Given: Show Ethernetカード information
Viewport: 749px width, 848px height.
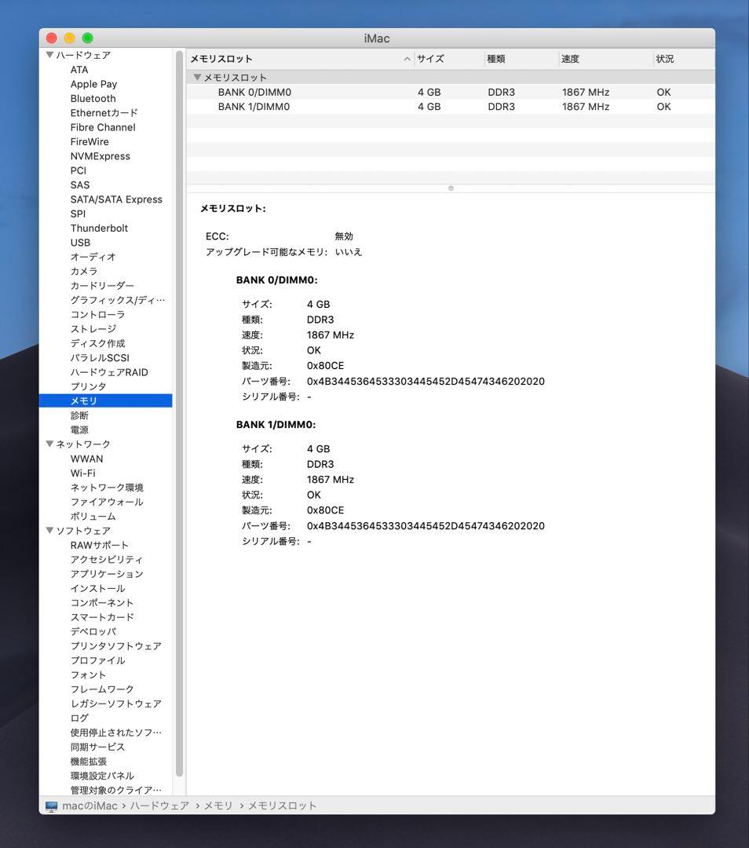Looking at the screenshot, I should 104,112.
